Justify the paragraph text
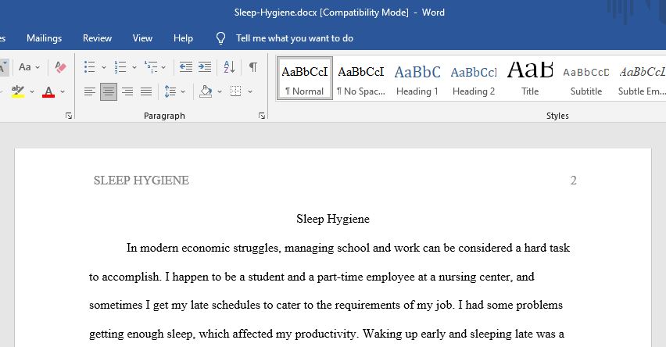666x347 pixels. [146, 91]
